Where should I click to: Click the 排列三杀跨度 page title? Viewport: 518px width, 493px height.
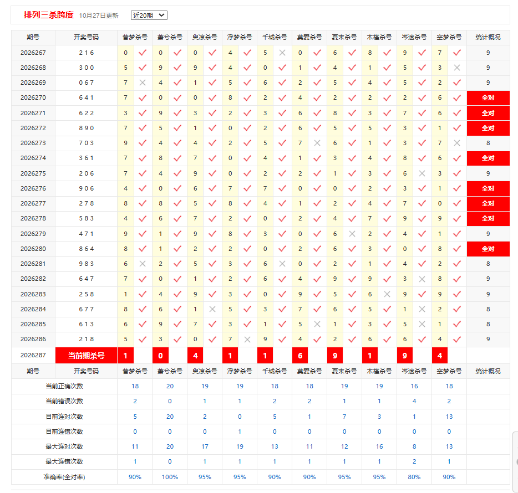tap(49, 15)
